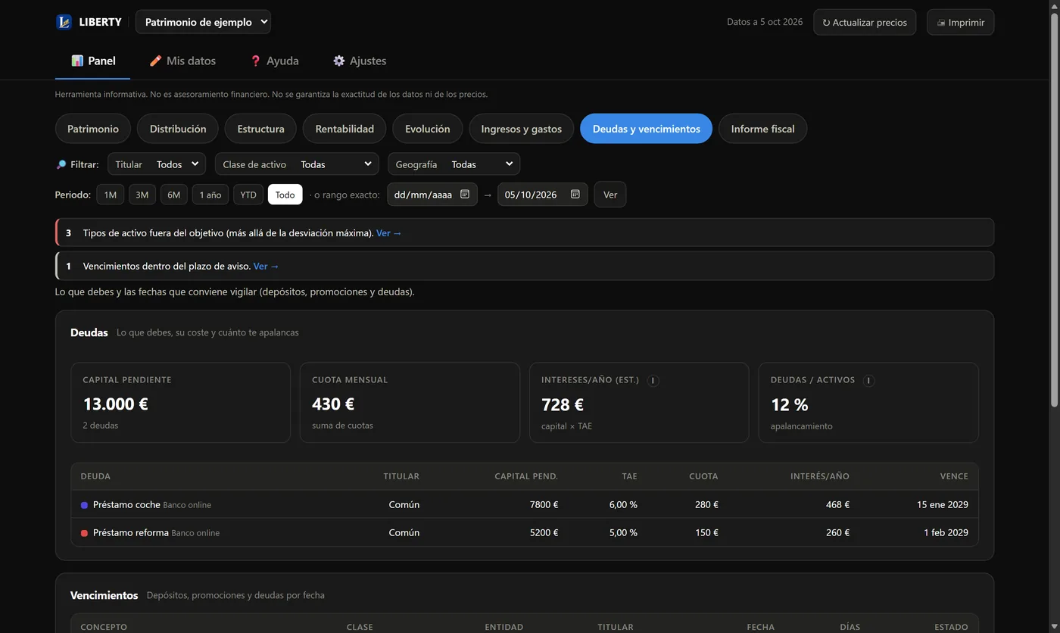Select the Rentabilidad section pill
The height and width of the screenshot is (633, 1060).
click(344, 129)
